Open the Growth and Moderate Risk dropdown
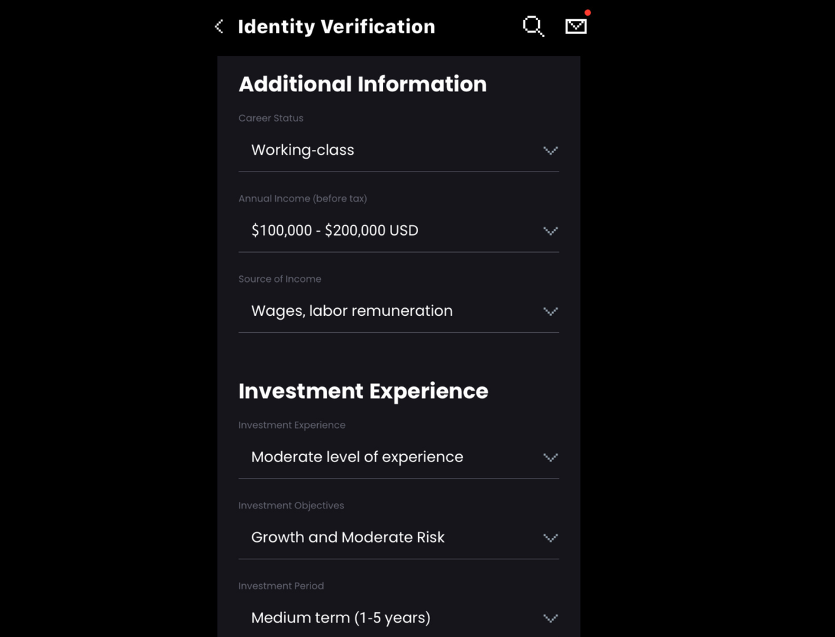Viewport: 835px width, 637px height. click(399, 537)
